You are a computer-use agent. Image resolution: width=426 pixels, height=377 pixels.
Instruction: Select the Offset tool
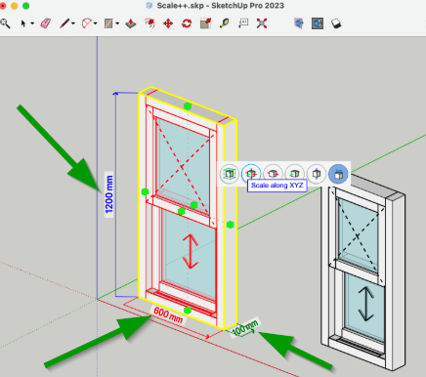click(x=149, y=23)
